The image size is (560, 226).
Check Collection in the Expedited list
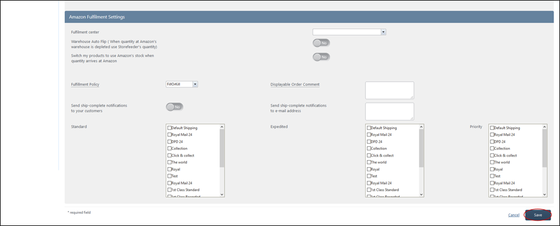pyautogui.click(x=369, y=149)
